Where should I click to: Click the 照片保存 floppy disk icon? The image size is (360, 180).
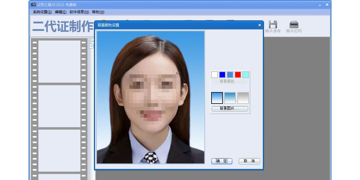pos(272,25)
